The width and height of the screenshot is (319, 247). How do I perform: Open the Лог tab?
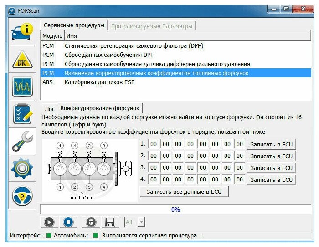coord(49,109)
